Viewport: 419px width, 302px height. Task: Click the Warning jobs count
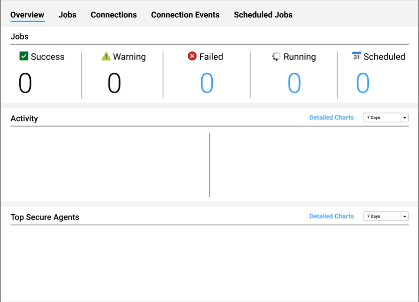coord(114,82)
